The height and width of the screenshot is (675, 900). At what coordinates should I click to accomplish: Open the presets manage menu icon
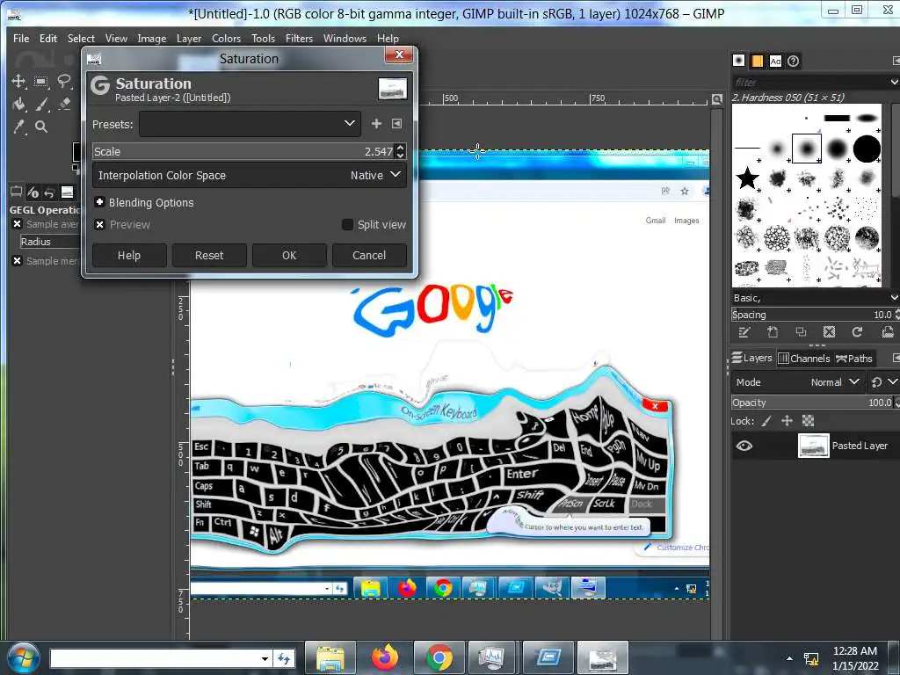(x=396, y=123)
